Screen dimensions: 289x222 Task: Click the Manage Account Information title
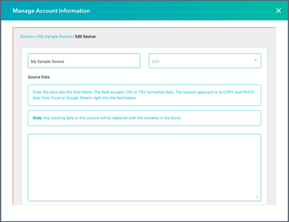coord(51,11)
